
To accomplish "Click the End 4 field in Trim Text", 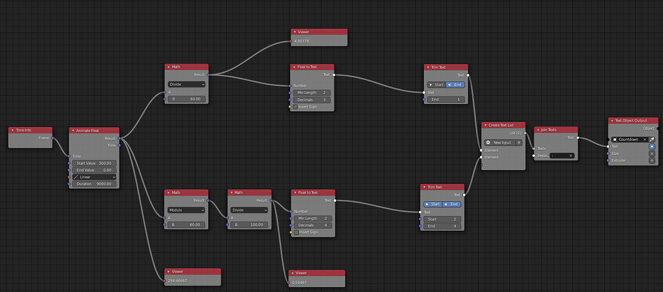I will tap(442, 226).
